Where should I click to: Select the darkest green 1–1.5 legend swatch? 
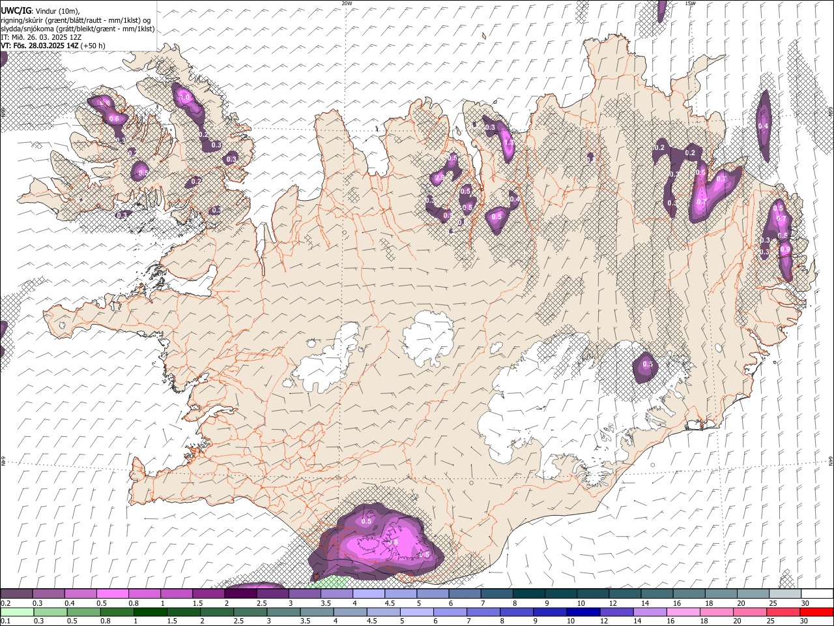[x=151, y=612]
